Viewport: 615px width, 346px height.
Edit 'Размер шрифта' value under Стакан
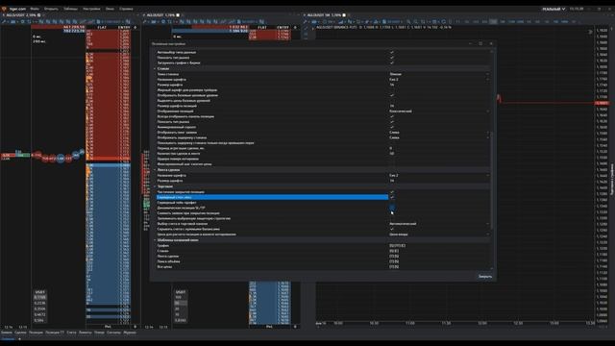coord(439,85)
